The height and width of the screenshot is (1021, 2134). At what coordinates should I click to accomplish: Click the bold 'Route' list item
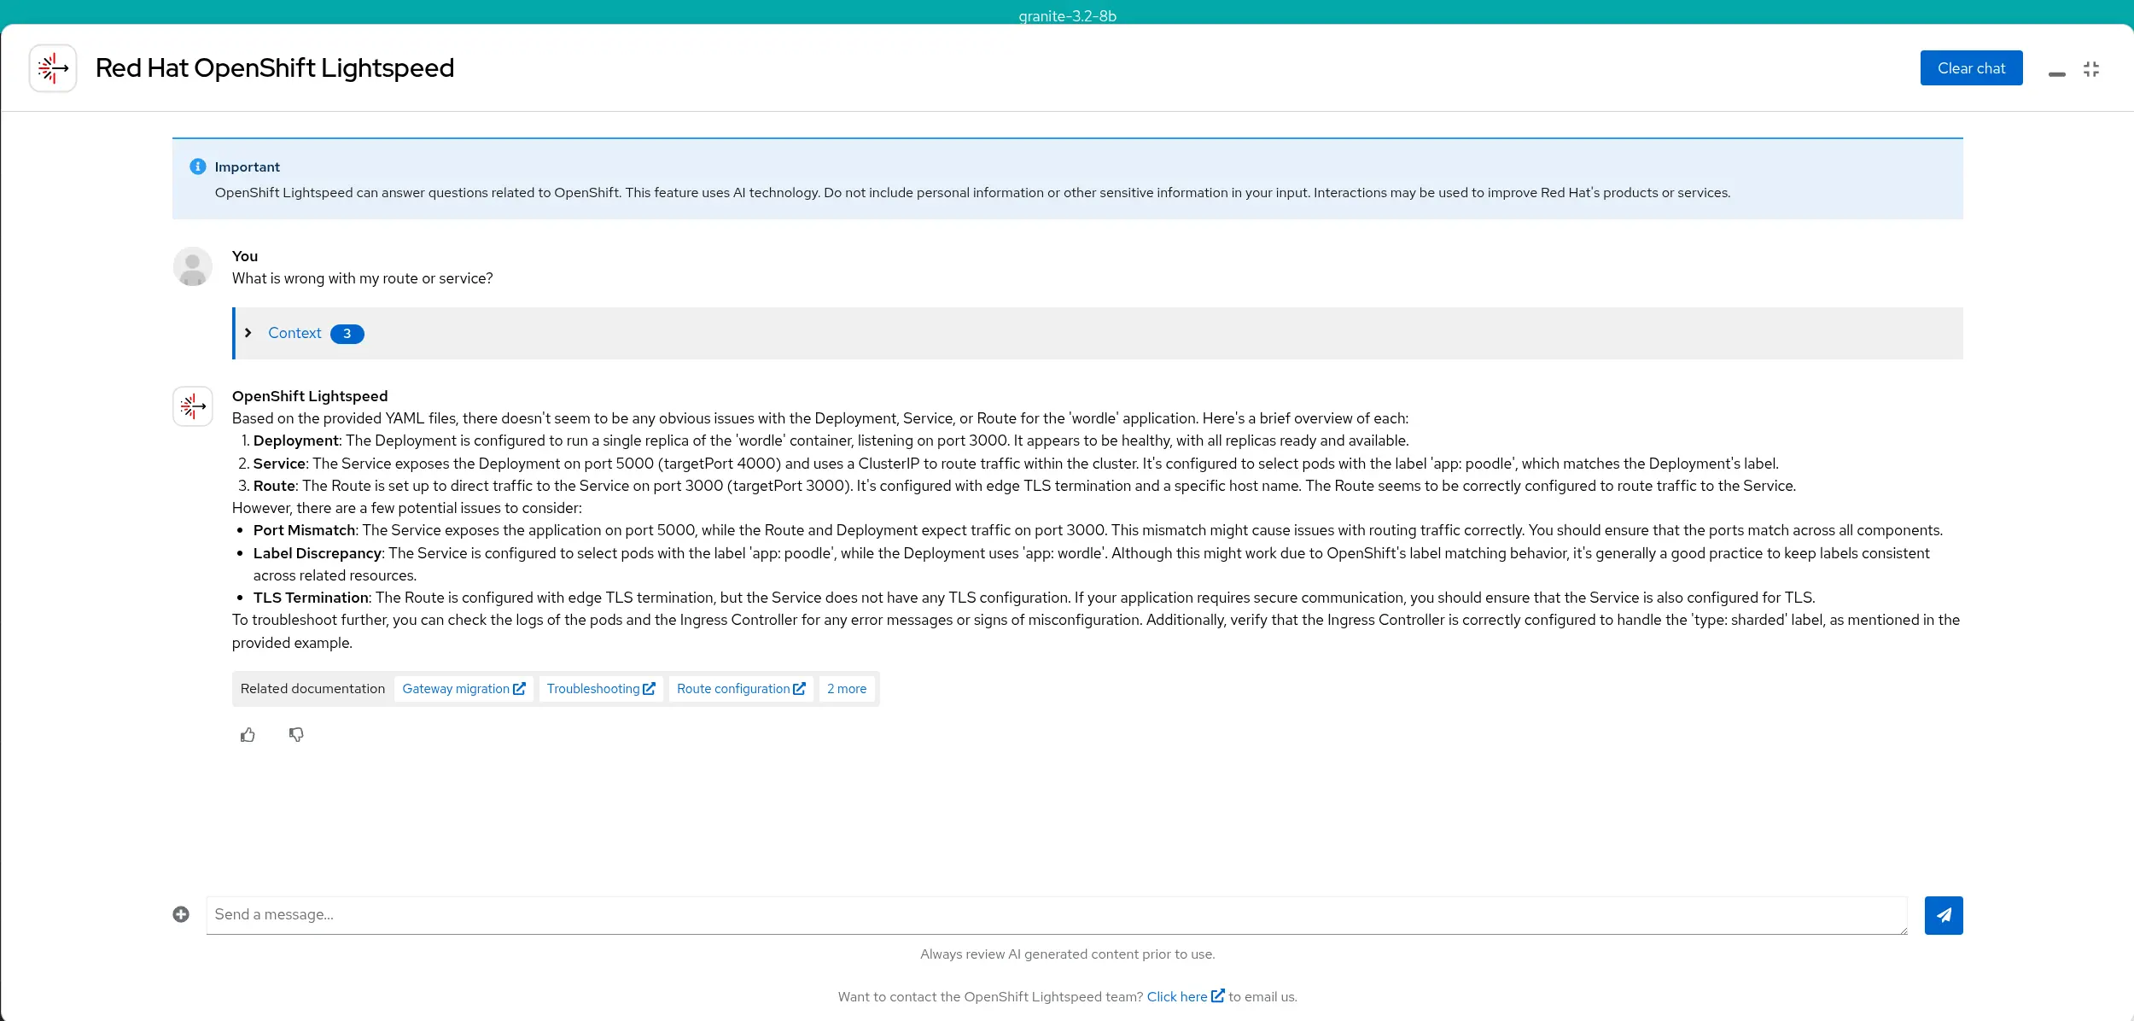(274, 486)
